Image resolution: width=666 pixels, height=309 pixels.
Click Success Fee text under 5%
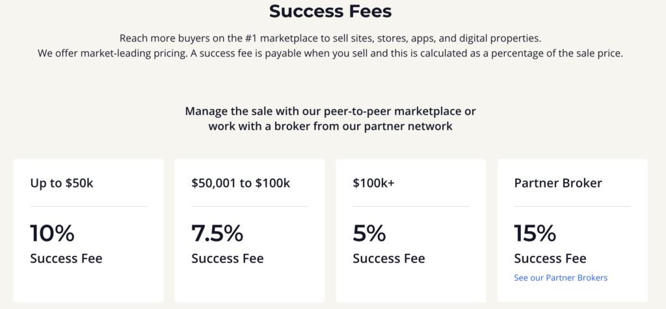[389, 258]
